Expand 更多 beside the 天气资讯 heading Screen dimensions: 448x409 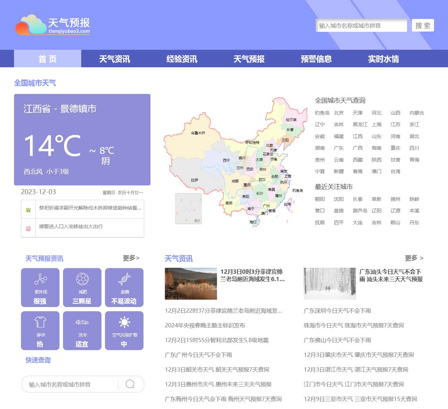click(x=414, y=258)
